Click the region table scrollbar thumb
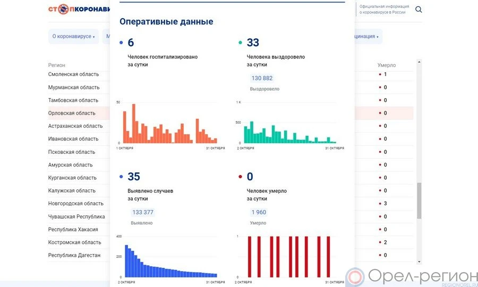The height and width of the screenshot is (287, 478). tap(419, 201)
